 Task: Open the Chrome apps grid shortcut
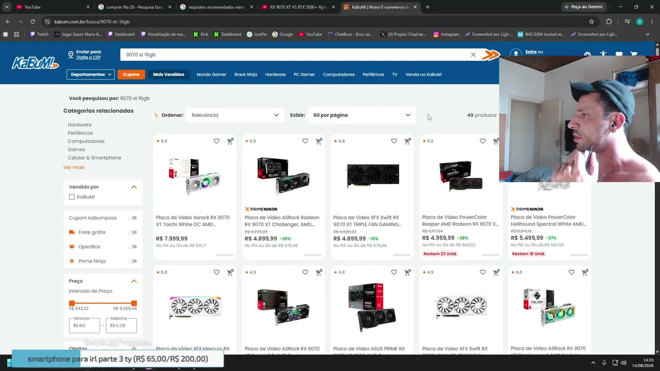click(16, 35)
